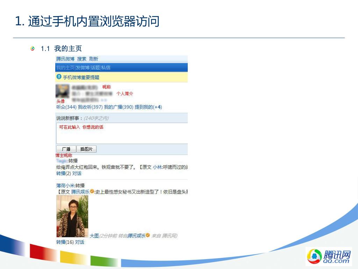Go to the 私信 tab
The height and width of the screenshot is (269, 358).
106,68
